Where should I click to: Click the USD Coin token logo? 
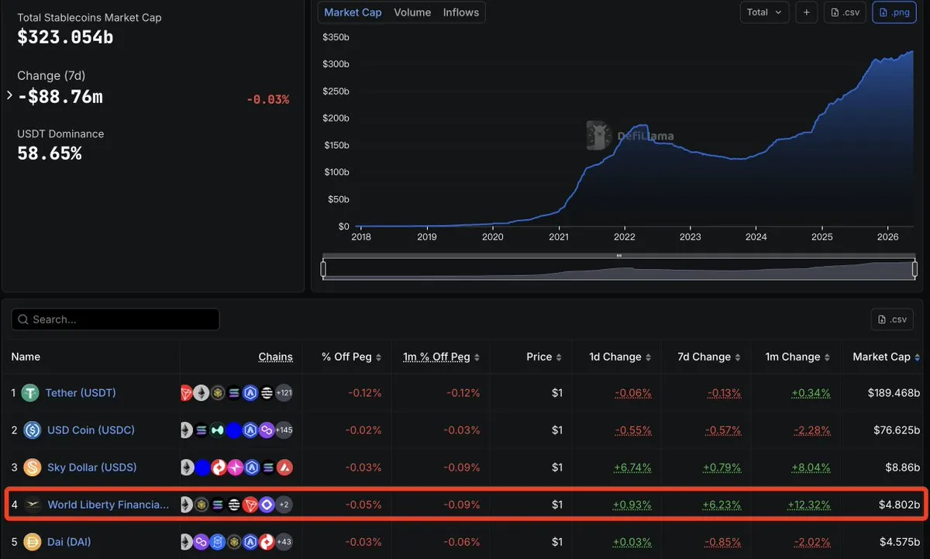click(32, 430)
